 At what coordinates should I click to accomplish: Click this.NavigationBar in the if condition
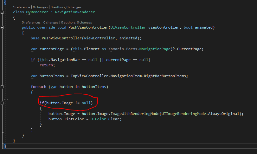click(60, 60)
